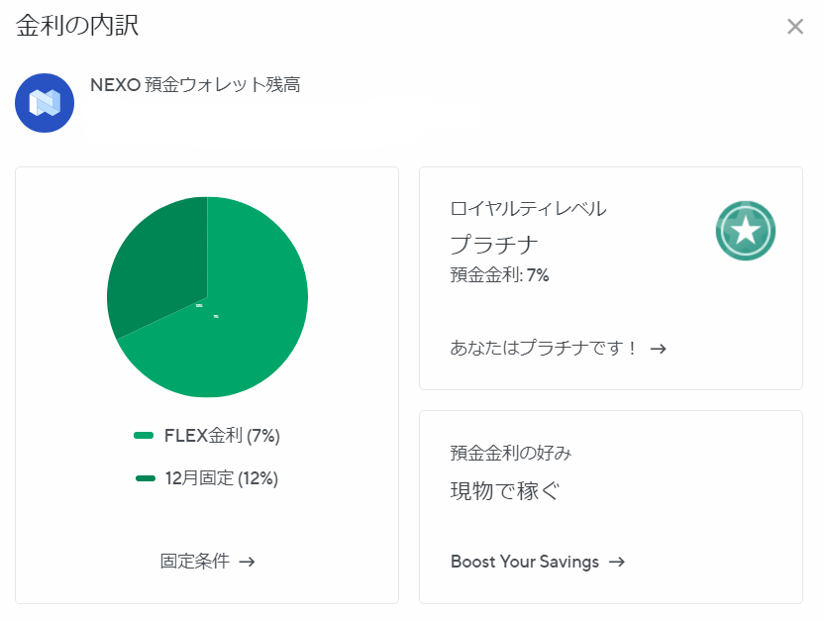Image resolution: width=824 pixels, height=621 pixels.
Task: Click the 預金金利の好み card title
Action: [511, 453]
